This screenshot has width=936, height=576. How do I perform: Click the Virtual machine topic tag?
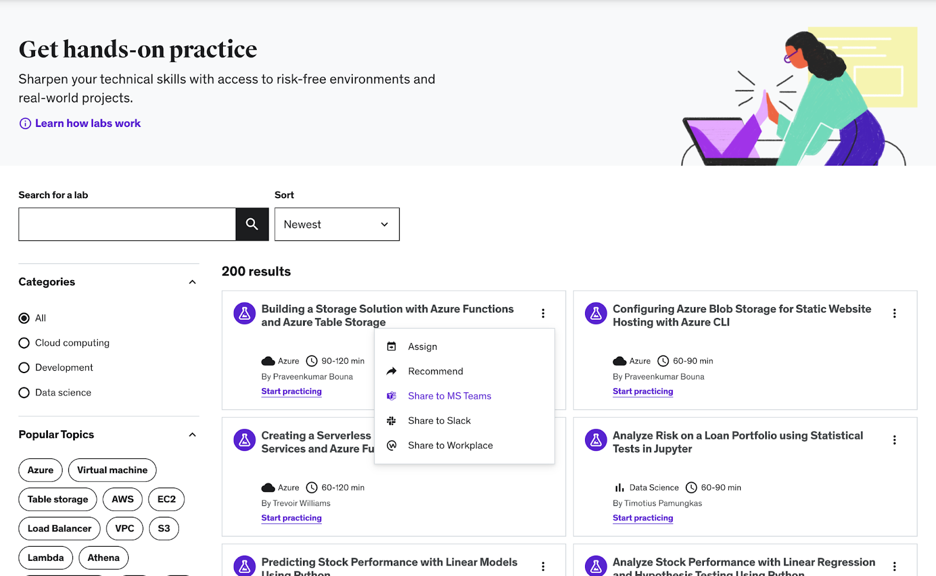pyautogui.click(x=112, y=470)
